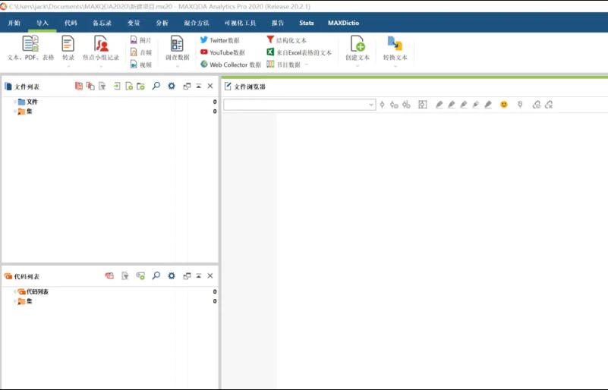The width and height of the screenshot is (608, 390).
Task: Open the 报告 ribbon tab
Action: [278, 23]
